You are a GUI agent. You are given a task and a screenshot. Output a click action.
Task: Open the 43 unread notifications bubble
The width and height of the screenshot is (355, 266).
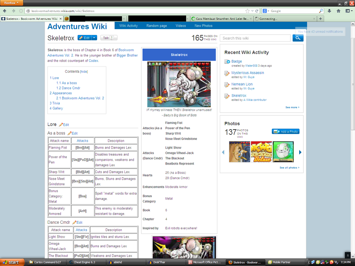click(320, 32)
